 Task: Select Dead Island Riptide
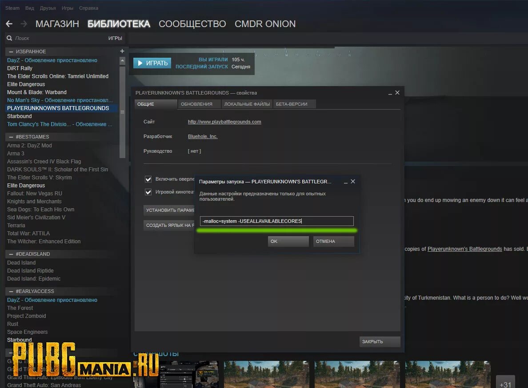pos(30,271)
